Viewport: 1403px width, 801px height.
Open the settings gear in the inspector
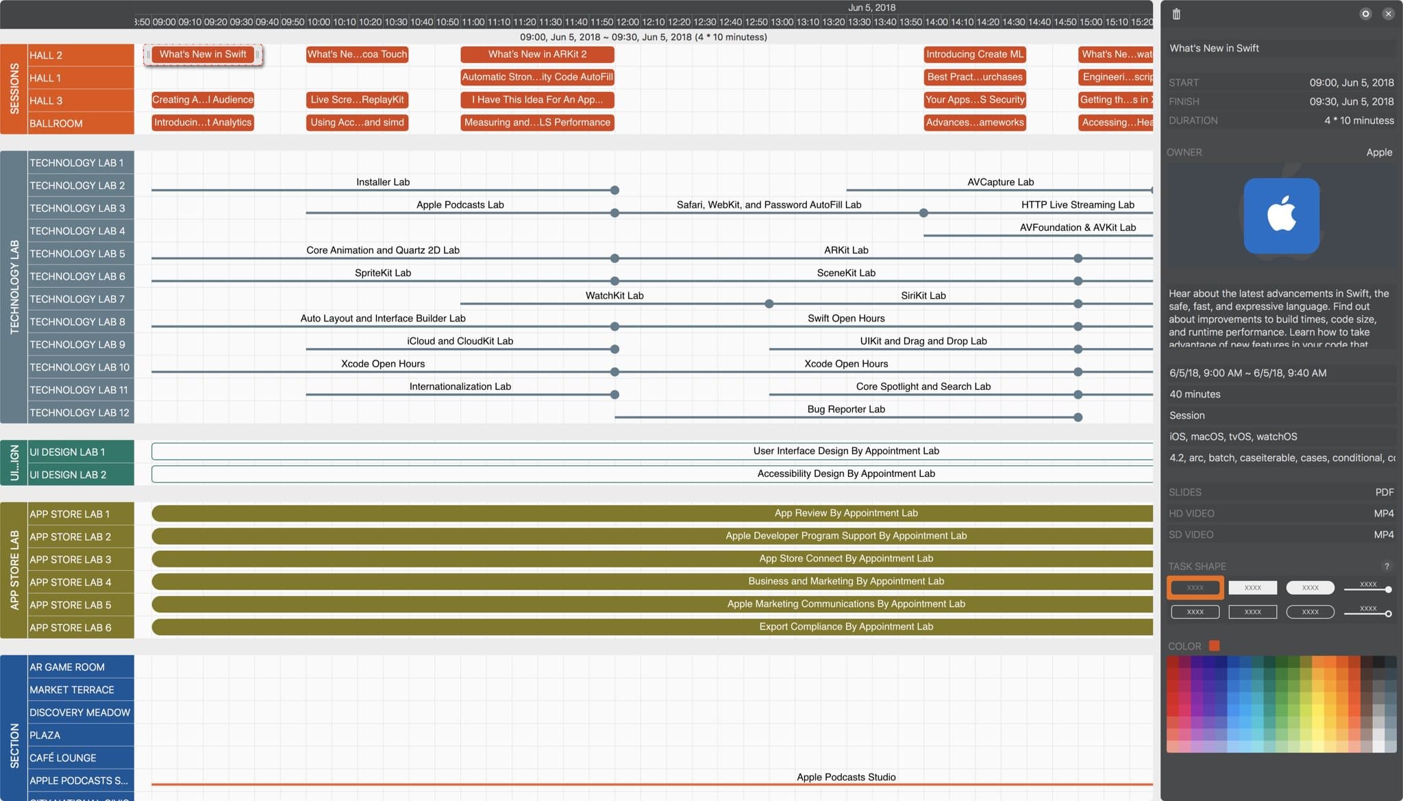[1365, 14]
